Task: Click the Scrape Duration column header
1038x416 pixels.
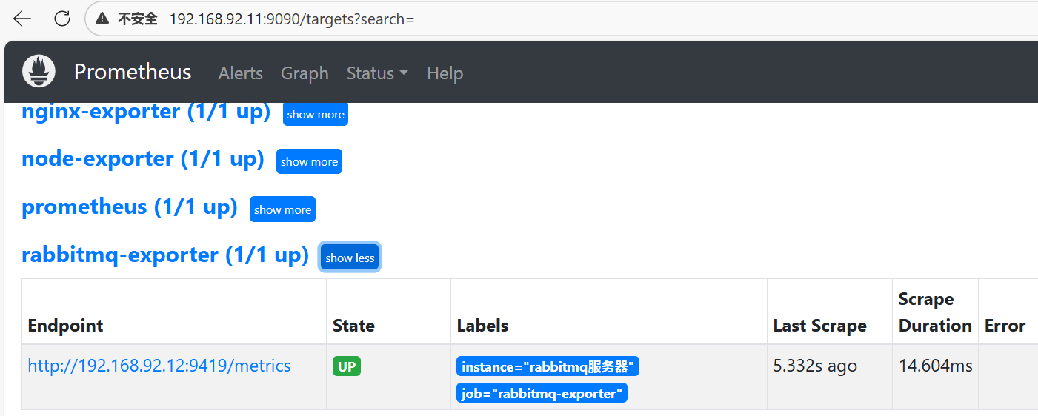Action: pyautogui.click(x=935, y=312)
